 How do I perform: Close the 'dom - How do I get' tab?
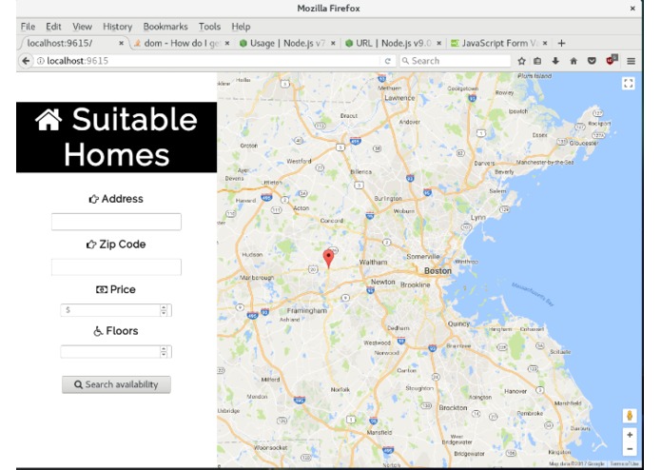pyautogui.click(x=227, y=43)
